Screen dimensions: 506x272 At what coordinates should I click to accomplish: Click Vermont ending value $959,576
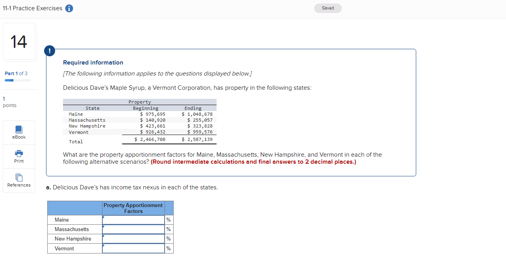click(x=200, y=132)
